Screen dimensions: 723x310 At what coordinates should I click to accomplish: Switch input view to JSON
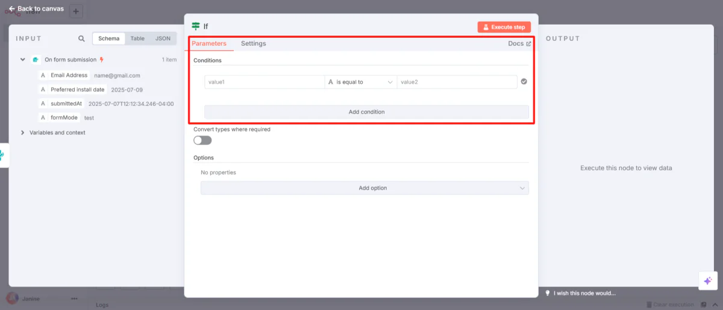click(x=163, y=39)
